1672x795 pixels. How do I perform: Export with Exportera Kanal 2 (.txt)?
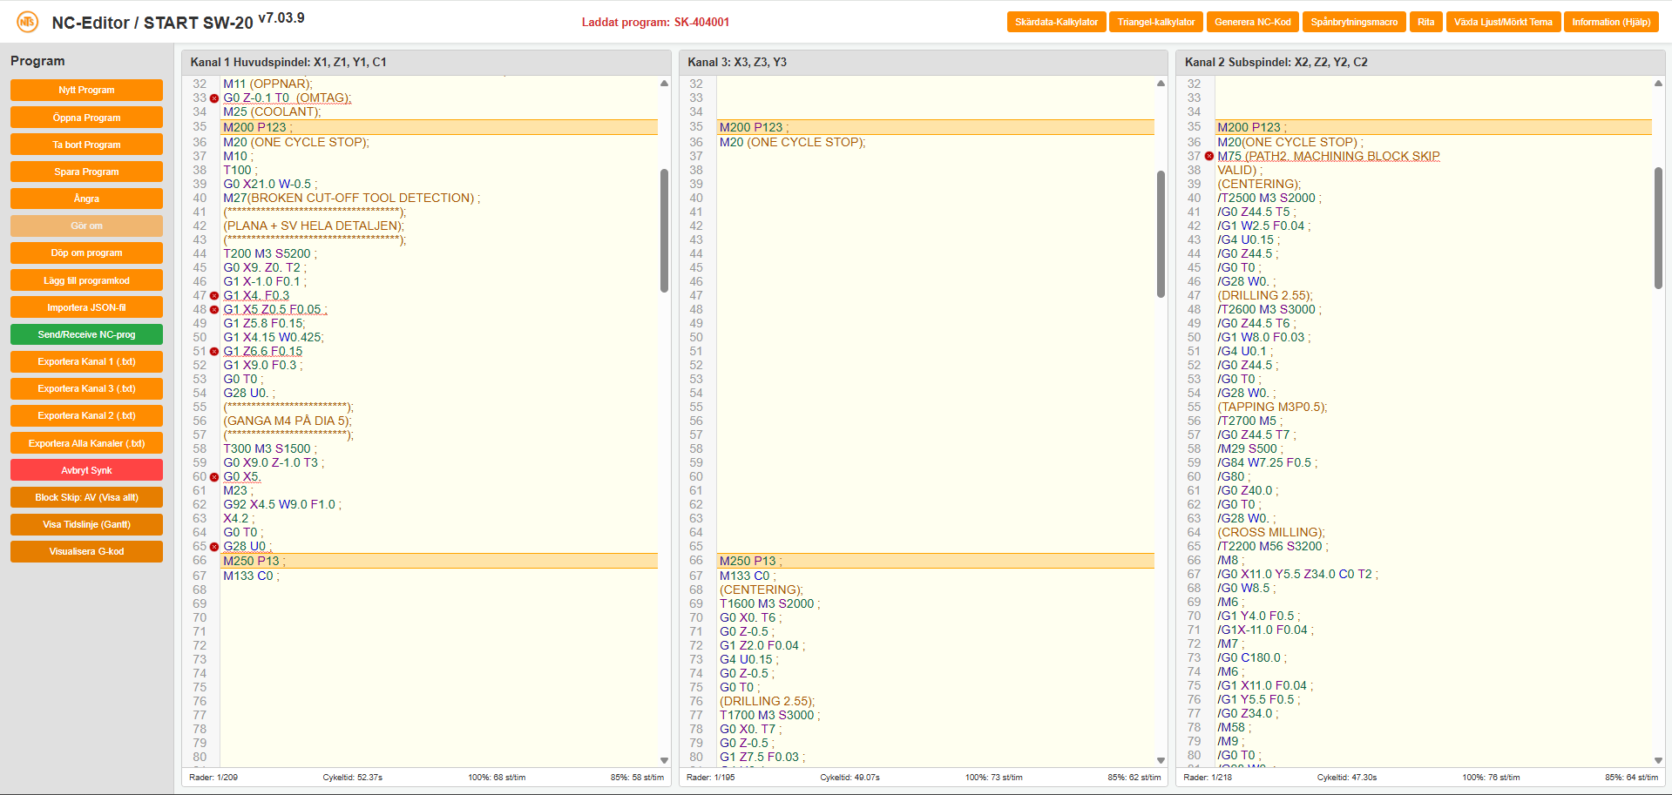[86, 415]
